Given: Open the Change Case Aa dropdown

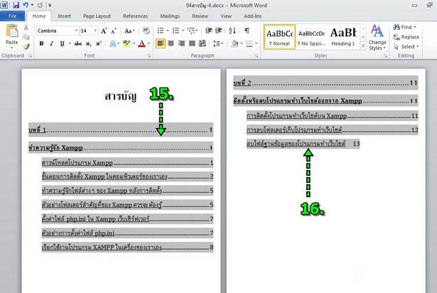Looking at the screenshot, I should click(129, 31).
